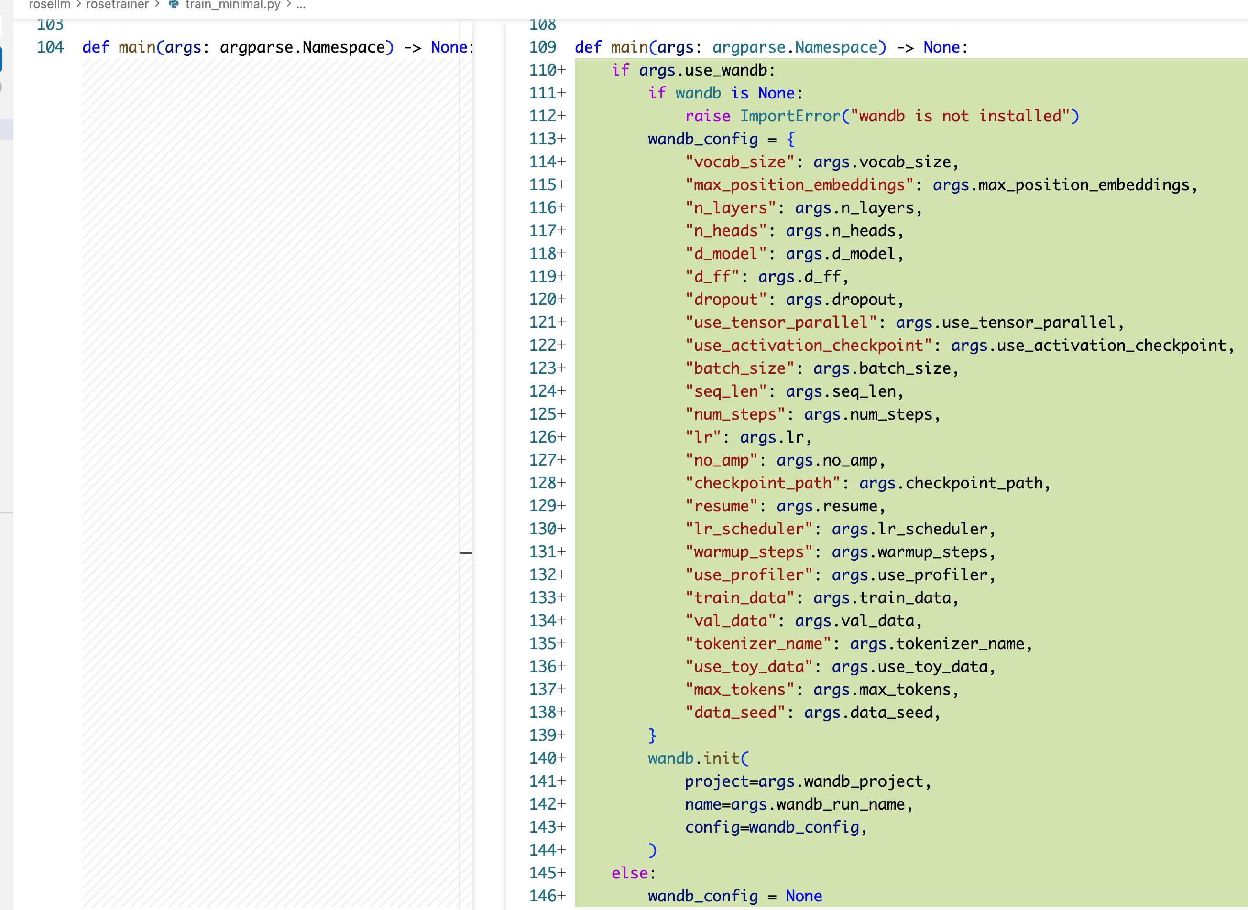
Task: Click the plus marker on line 113
Action: (561, 139)
